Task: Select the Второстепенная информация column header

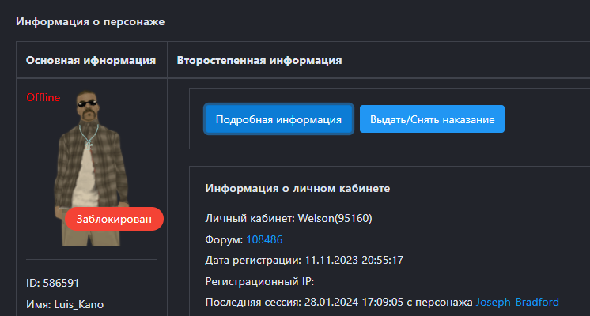Action: 259,60
